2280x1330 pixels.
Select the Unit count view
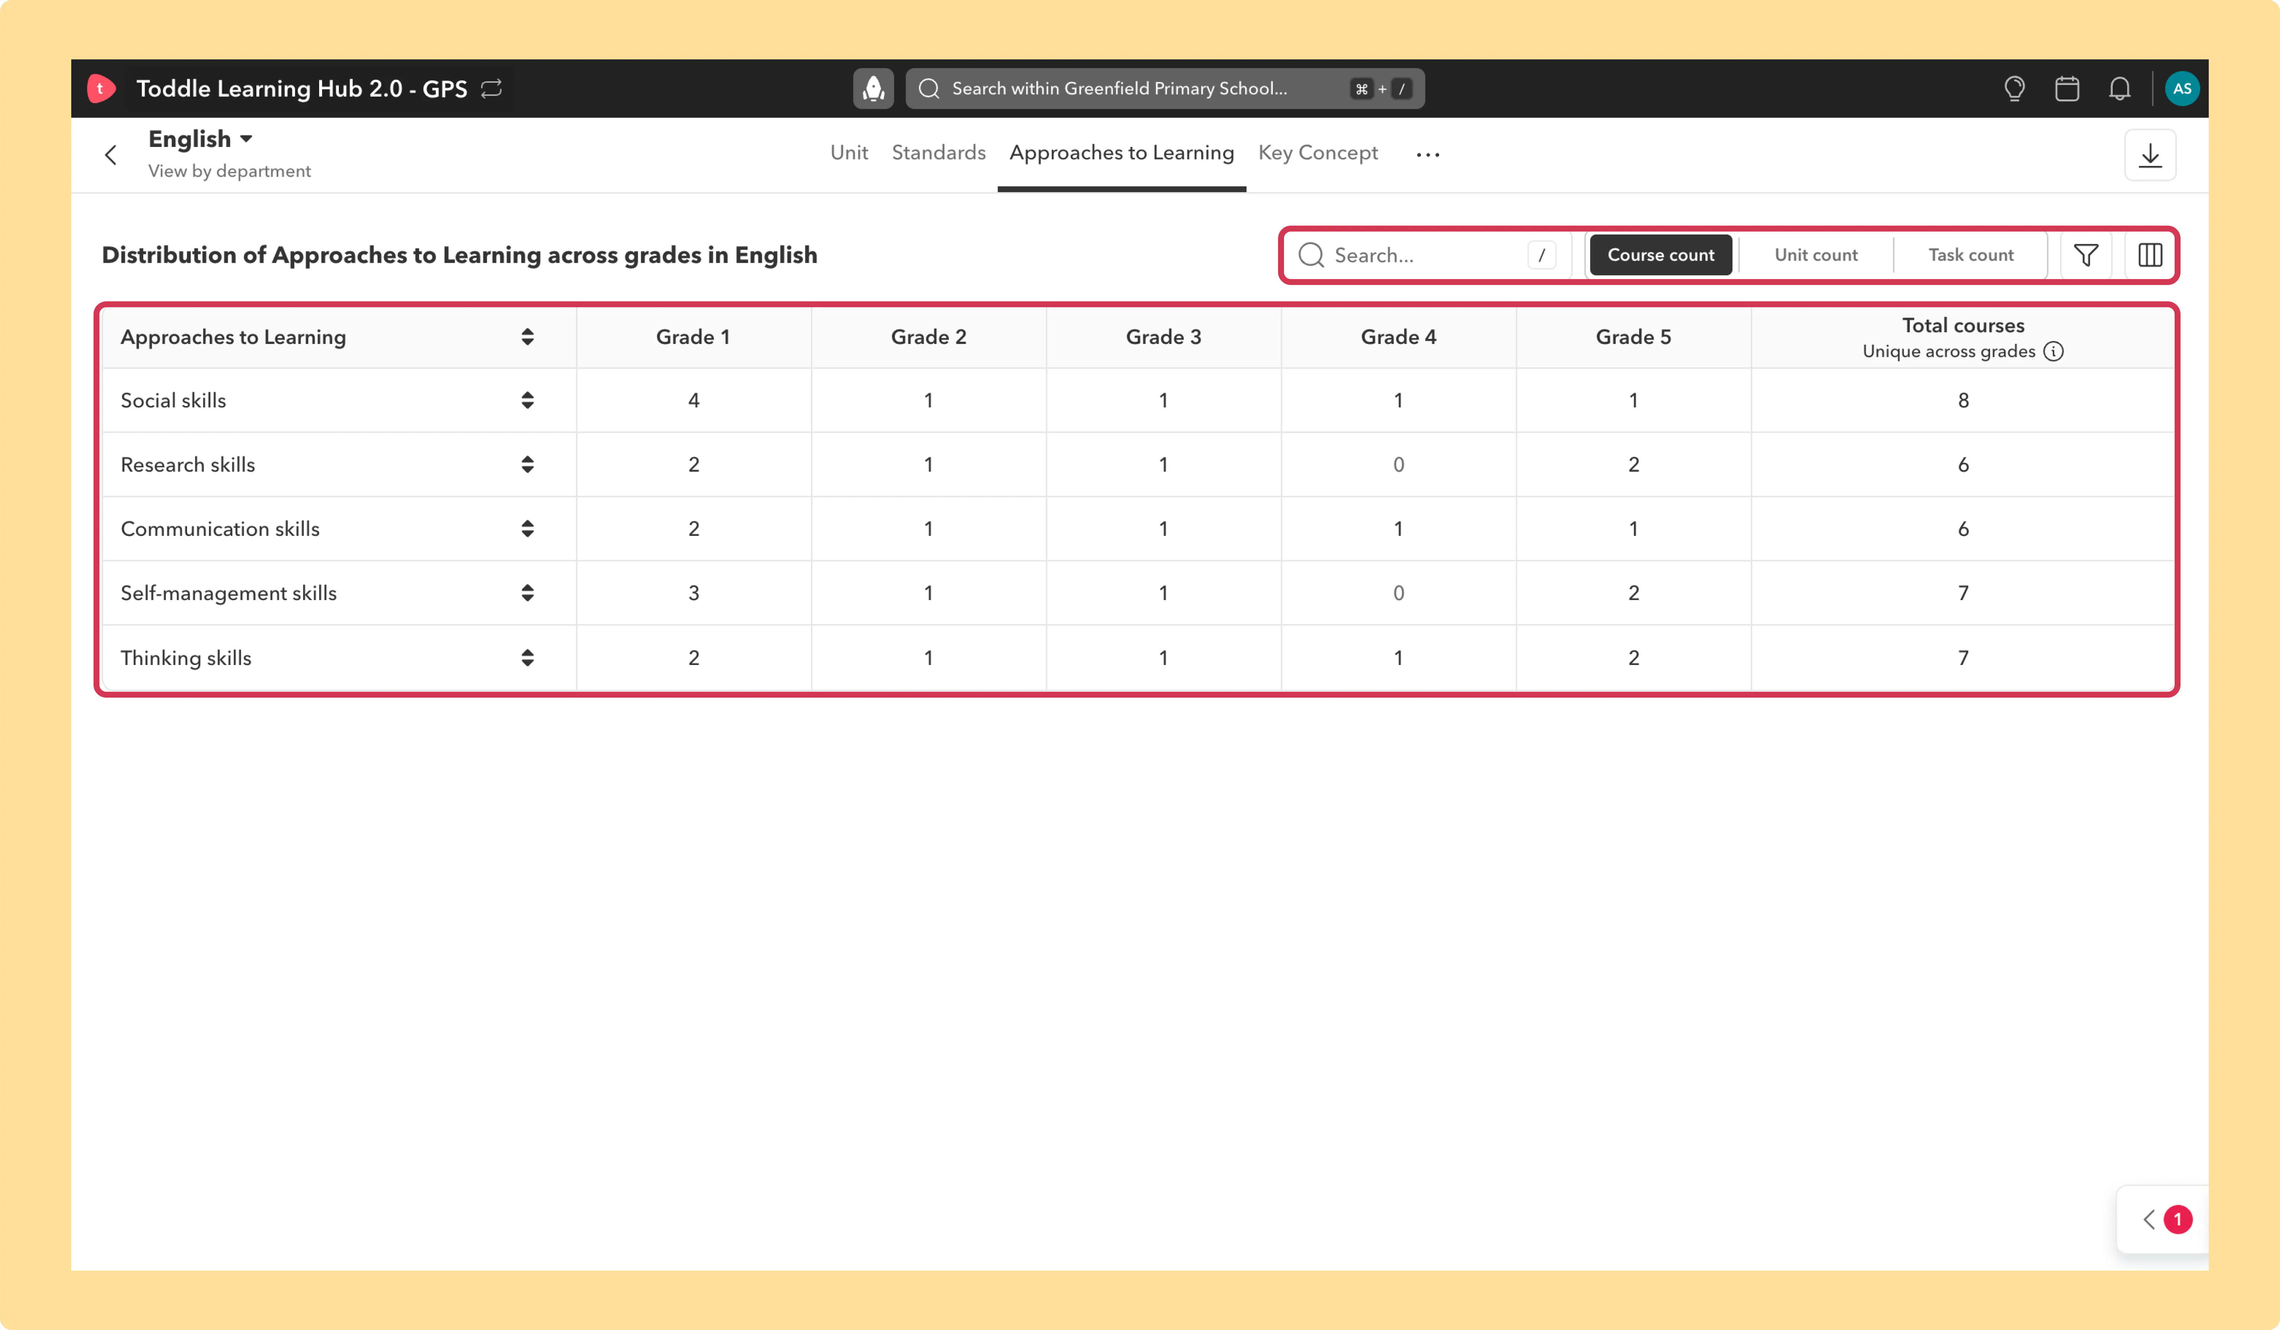pyautogui.click(x=1816, y=255)
